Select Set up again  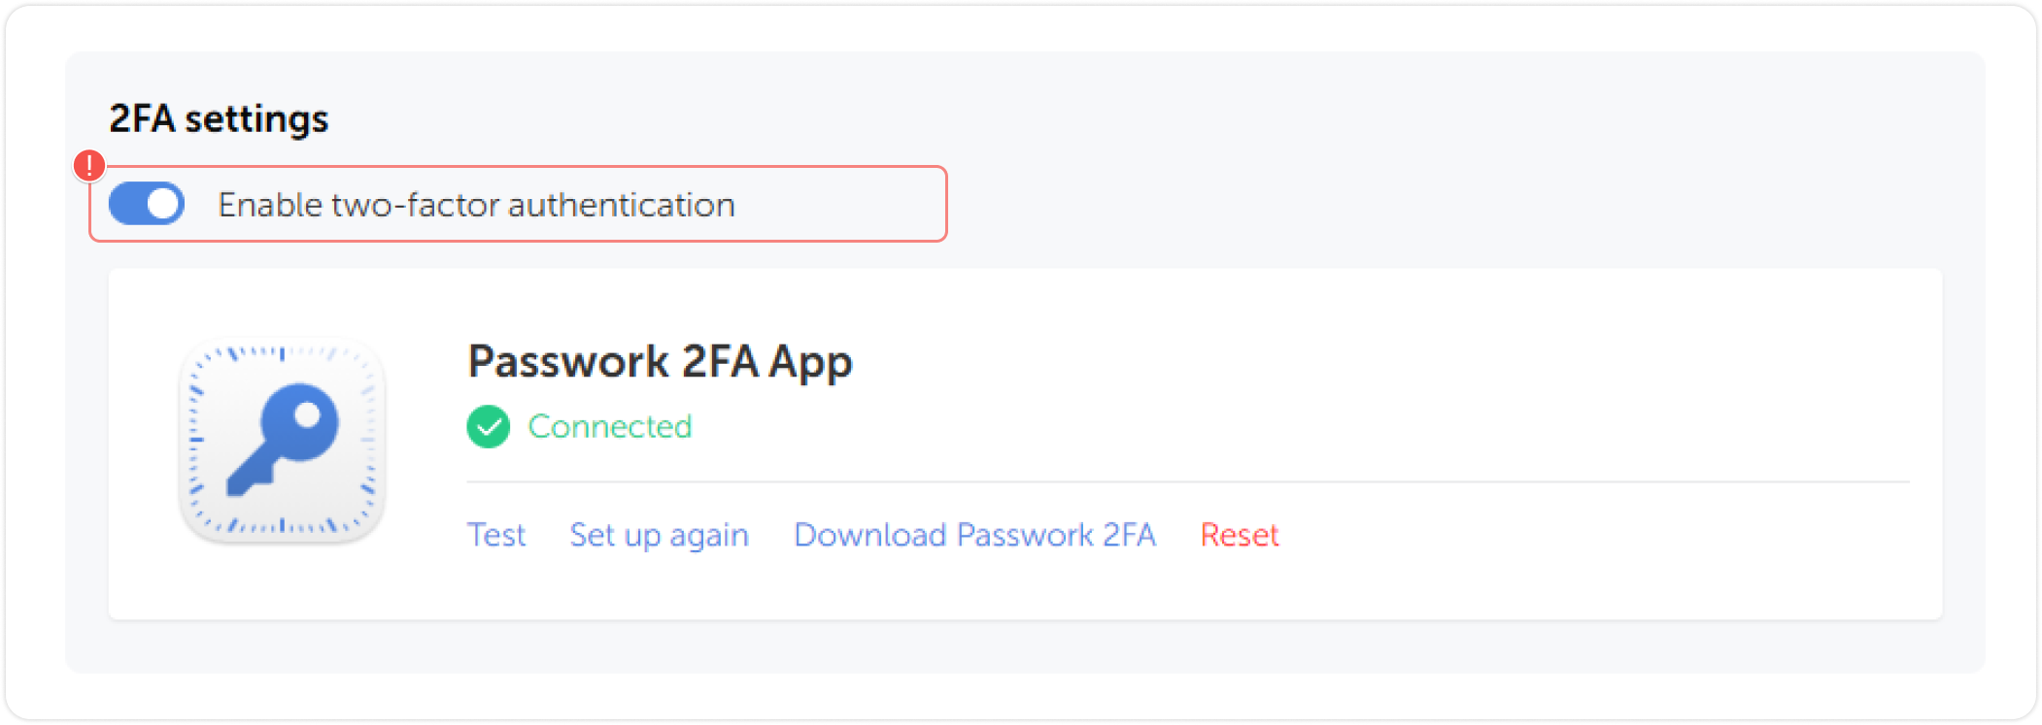click(x=659, y=535)
